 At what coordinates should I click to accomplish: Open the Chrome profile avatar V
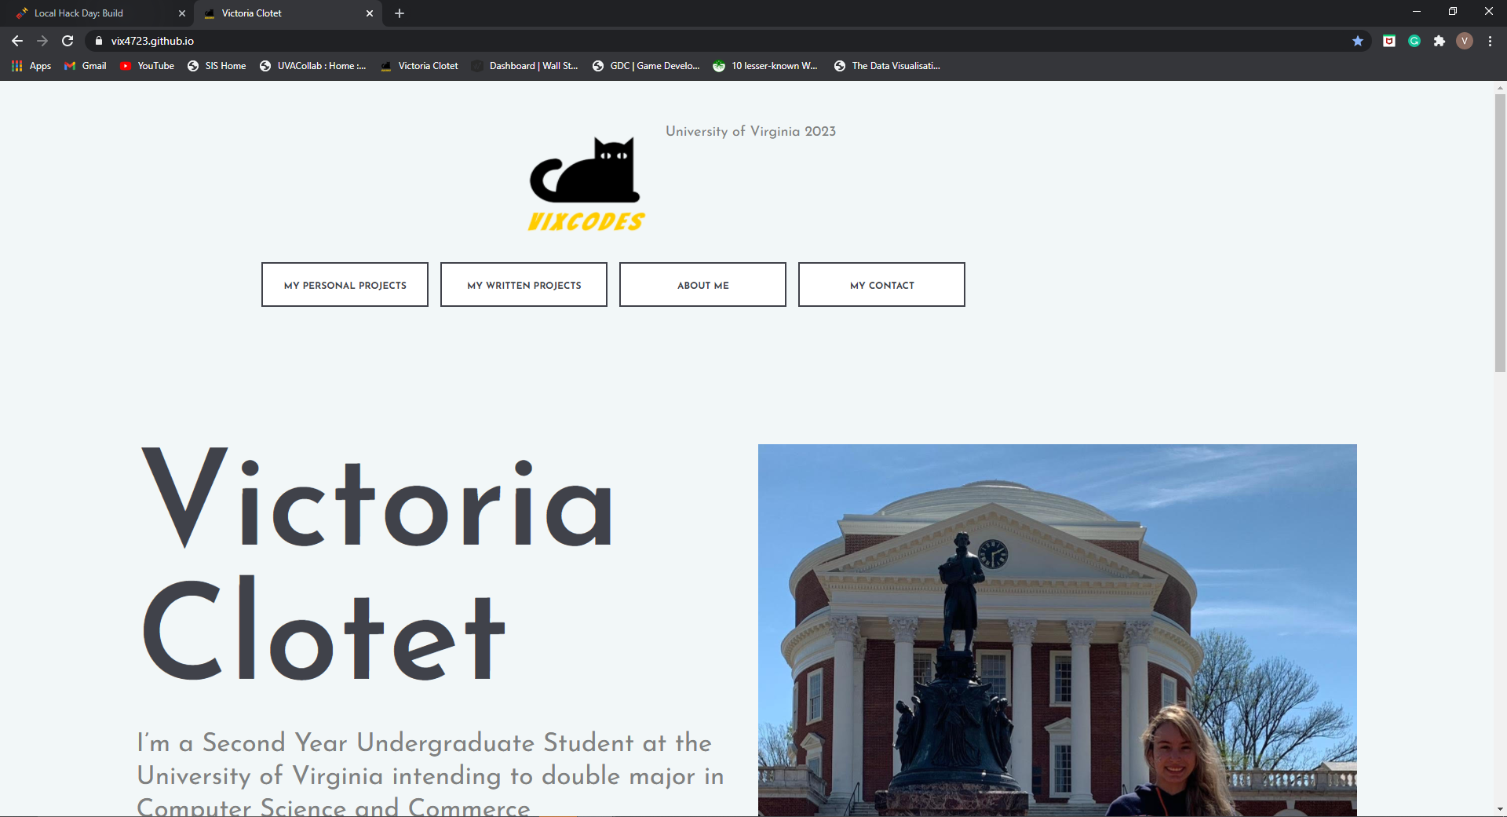tap(1465, 41)
